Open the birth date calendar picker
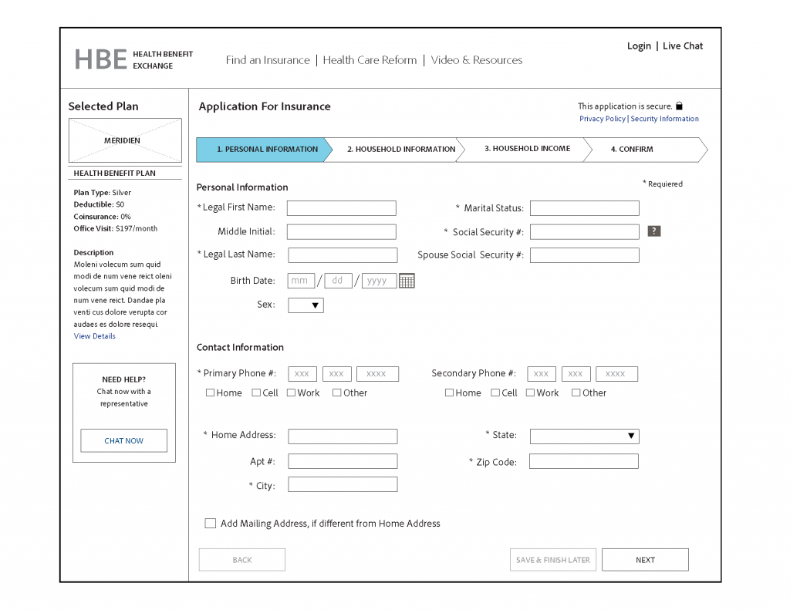This screenshot has width=790, height=610. point(407,281)
